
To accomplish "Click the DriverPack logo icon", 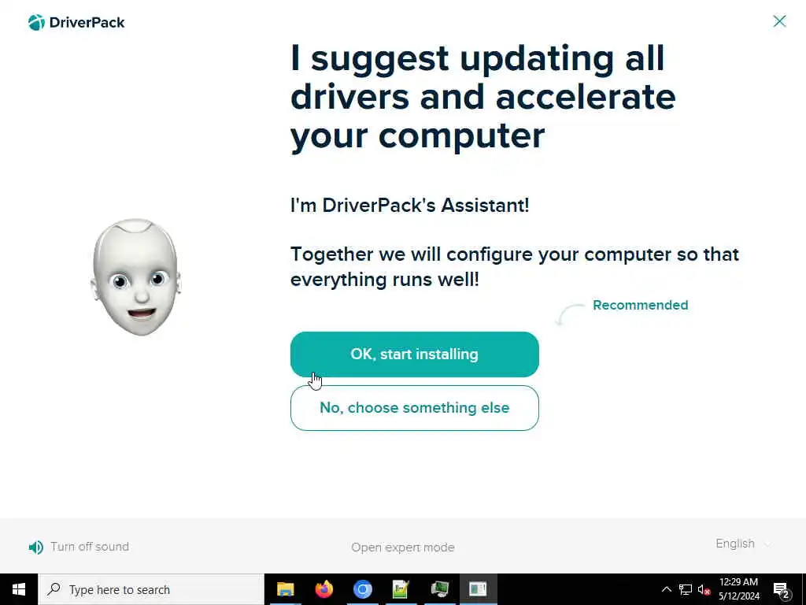I will click(x=36, y=23).
